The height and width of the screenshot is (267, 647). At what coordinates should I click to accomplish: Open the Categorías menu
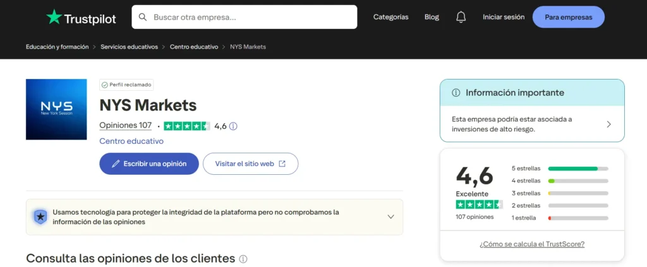pyautogui.click(x=390, y=17)
